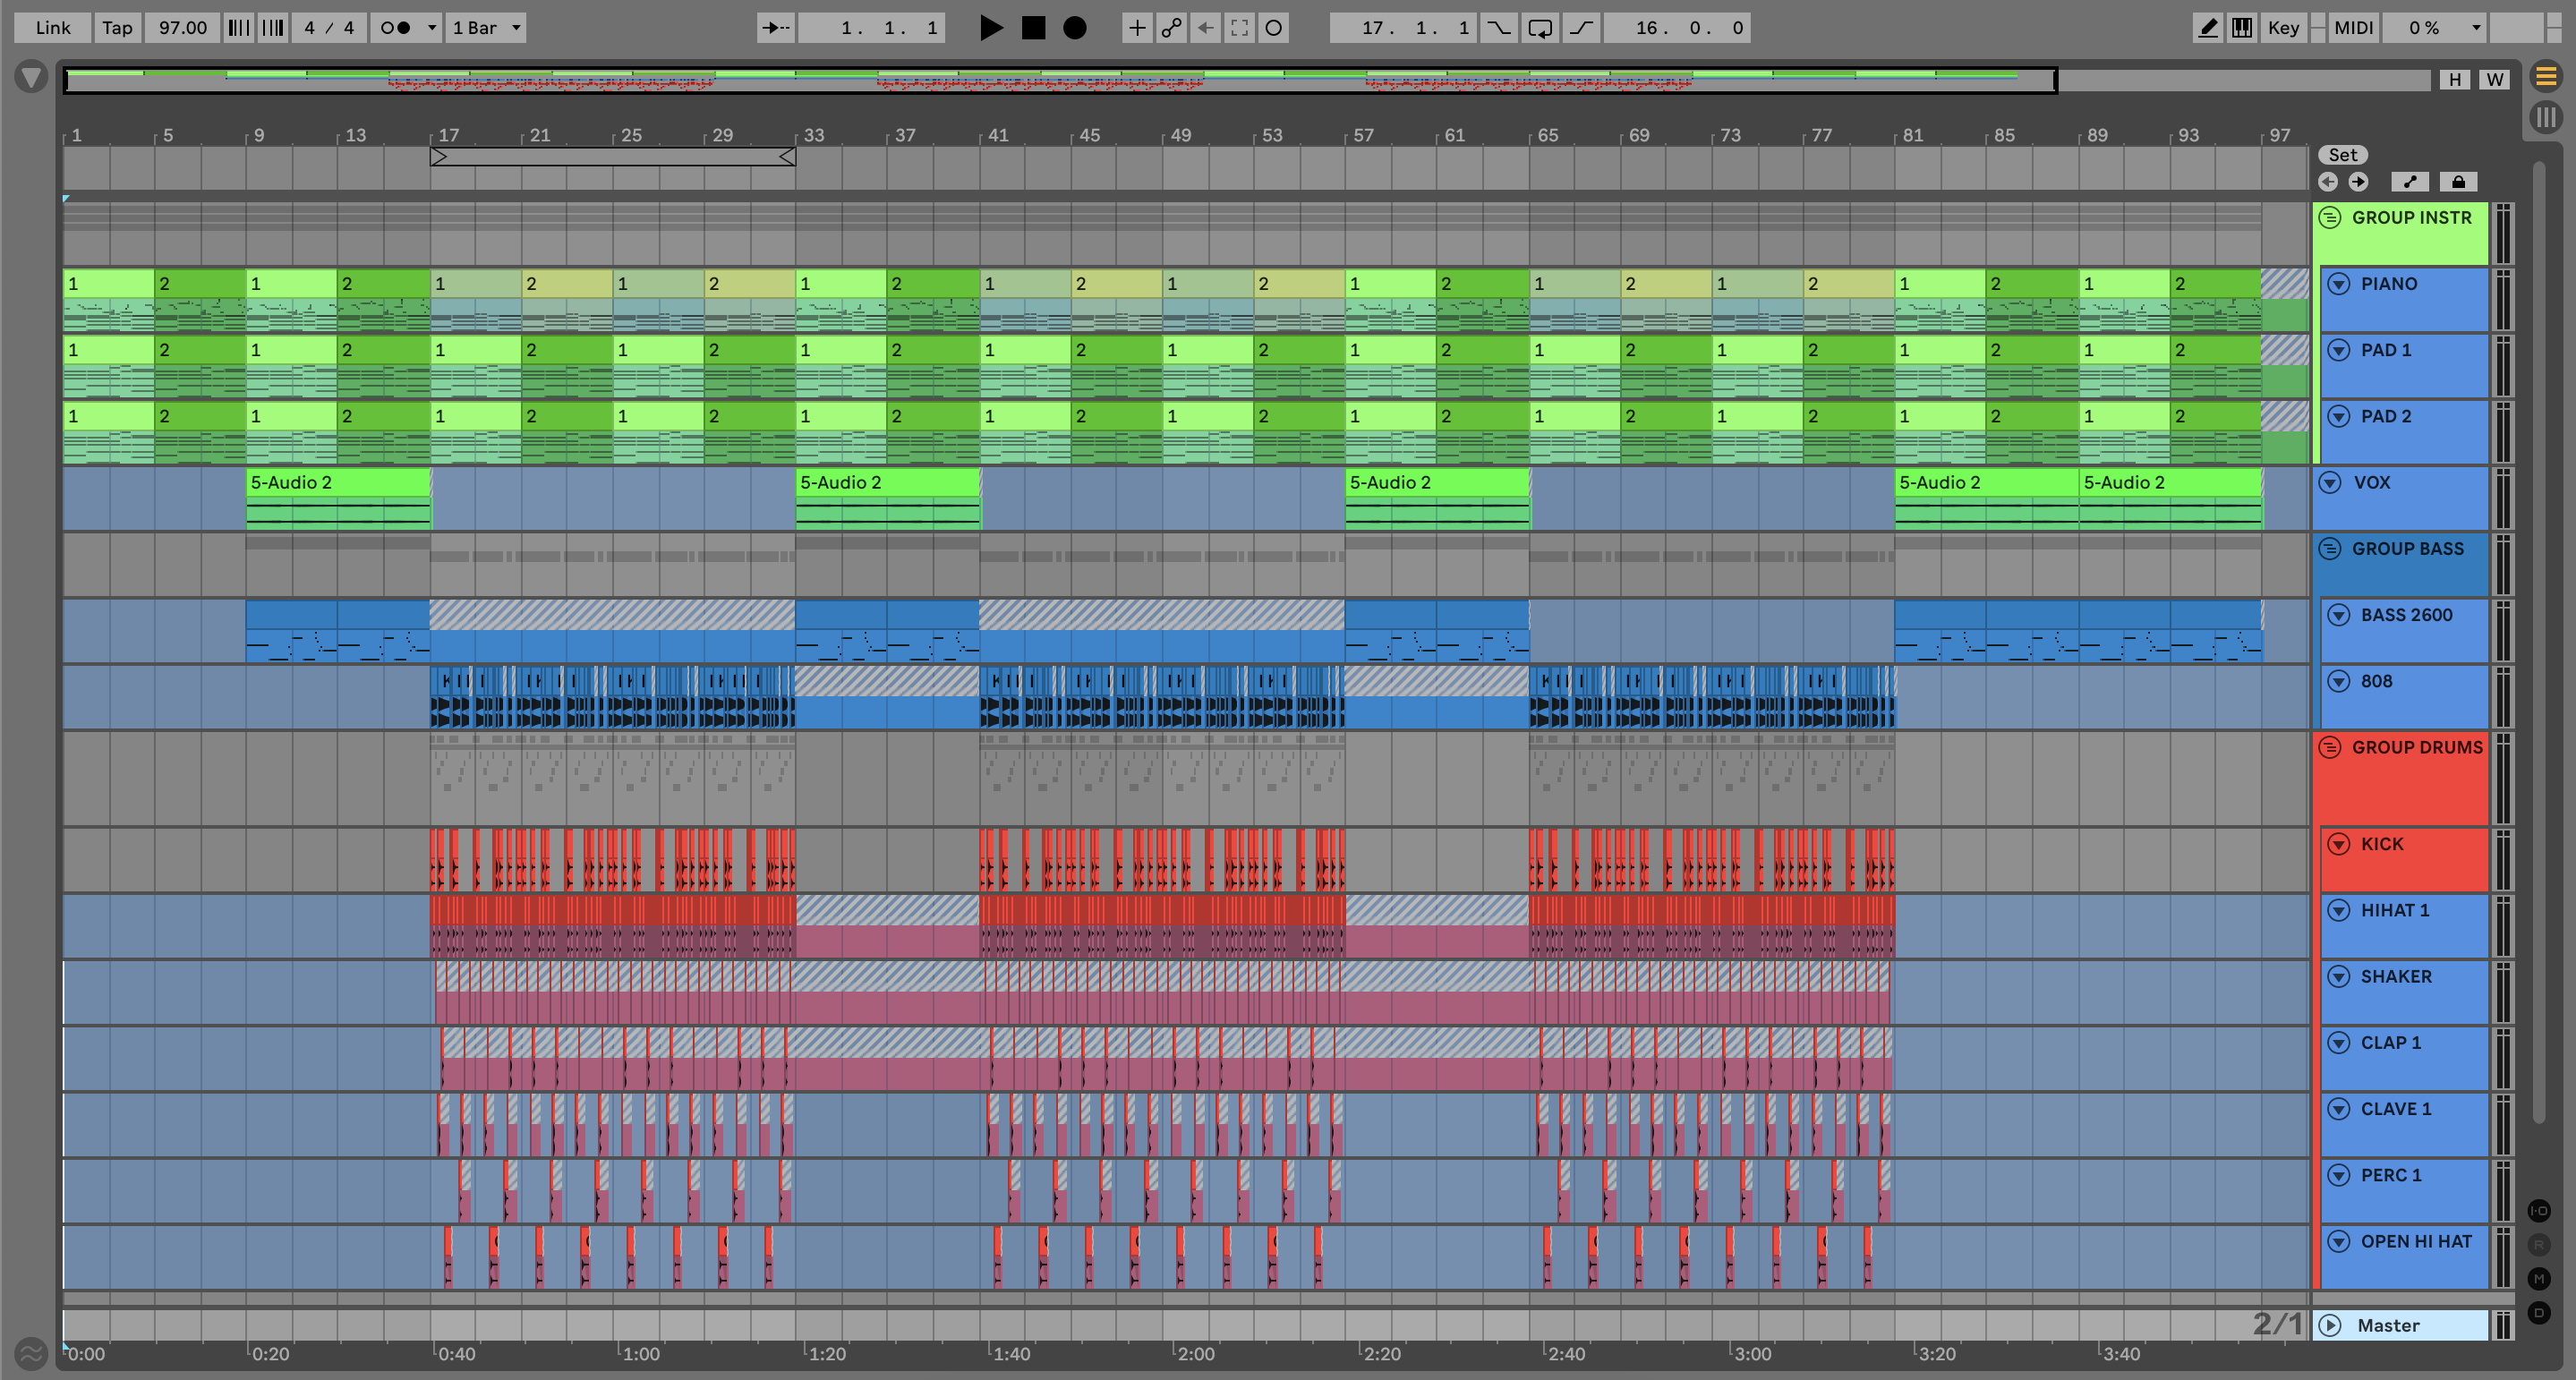This screenshot has width=2576, height=1380.
Task: Toggle MIDI Map Mode
Action: 2353,28
